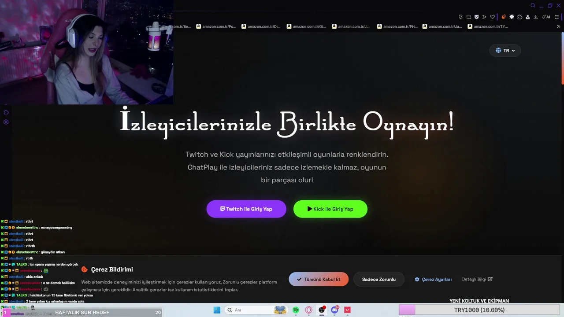This screenshot has height=317, width=564.
Task: Open the amazon.com.tr/TY... bookmark
Action: [x=488, y=26]
